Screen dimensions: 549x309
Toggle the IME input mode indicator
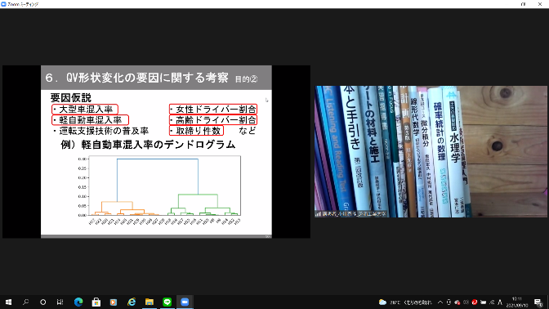point(500,302)
